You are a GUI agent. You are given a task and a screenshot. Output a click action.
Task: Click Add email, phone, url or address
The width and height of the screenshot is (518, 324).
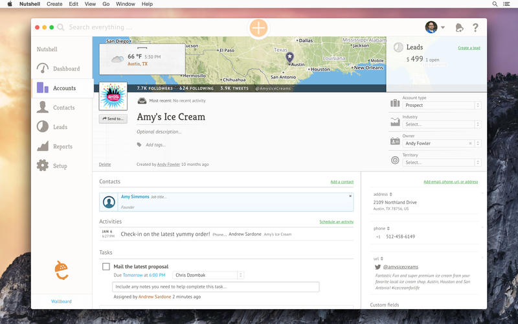pyautogui.click(x=451, y=182)
